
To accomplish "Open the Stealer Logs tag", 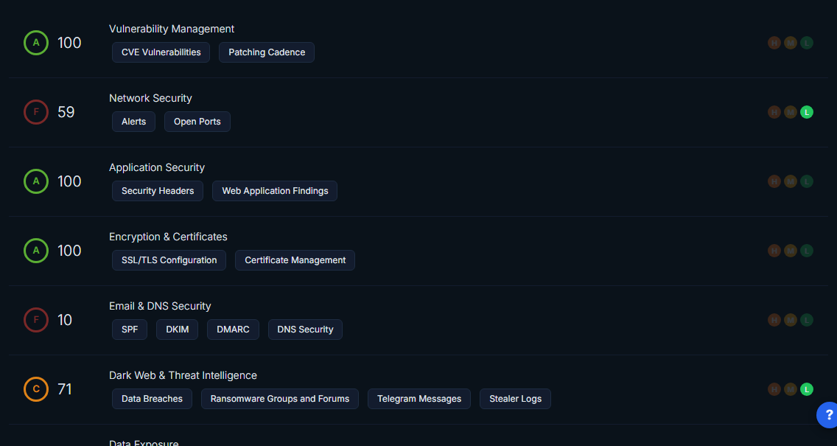I will (515, 399).
